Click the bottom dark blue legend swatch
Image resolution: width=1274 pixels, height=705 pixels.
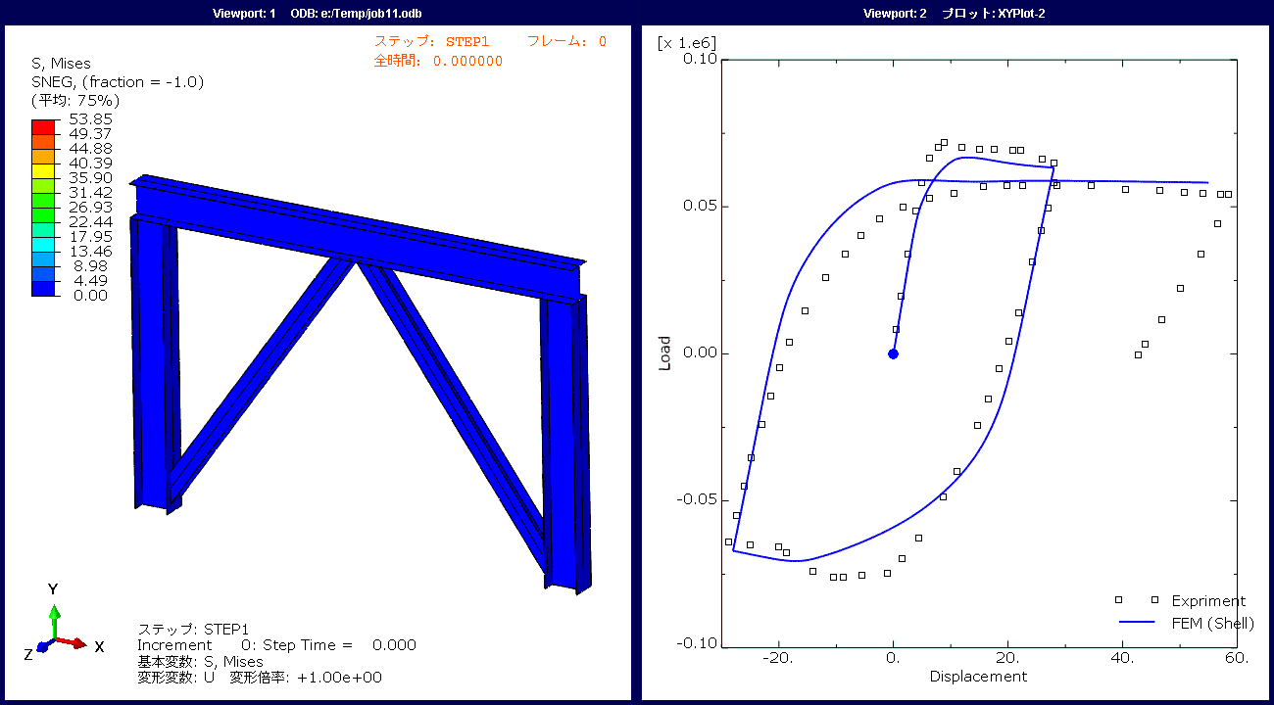[43, 288]
